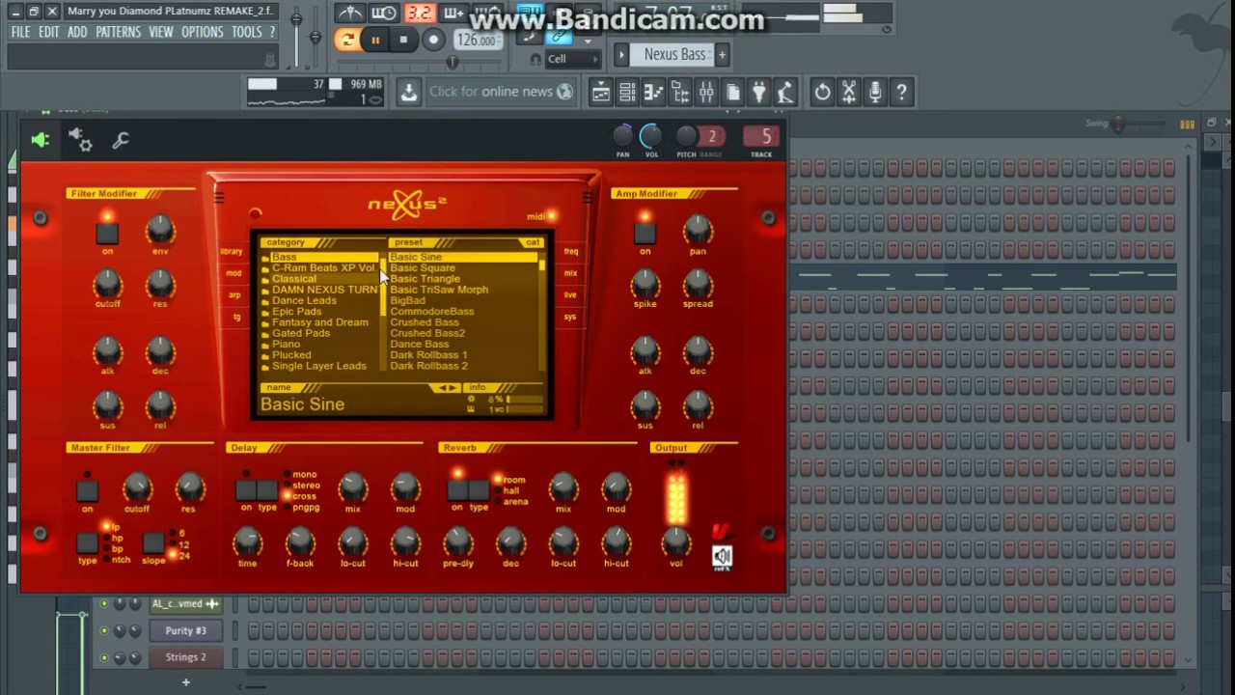Toggle pattern/song mode orange button
The width and height of the screenshot is (1235, 695).
(347, 40)
